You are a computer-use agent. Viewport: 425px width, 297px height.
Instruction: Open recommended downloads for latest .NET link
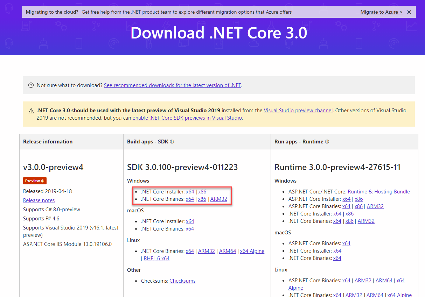(x=173, y=85)
